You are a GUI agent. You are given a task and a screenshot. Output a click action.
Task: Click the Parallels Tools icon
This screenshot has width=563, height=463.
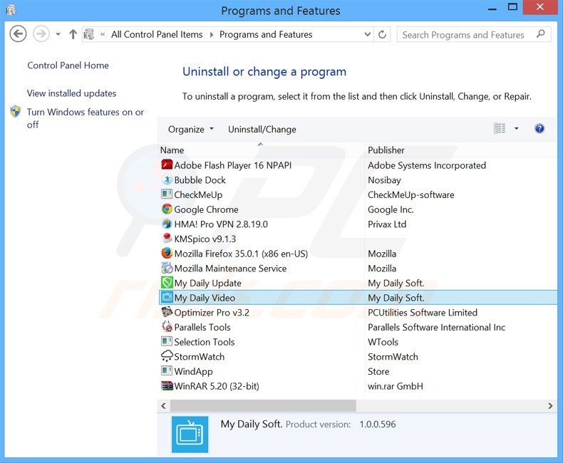[x=167, y=327]
